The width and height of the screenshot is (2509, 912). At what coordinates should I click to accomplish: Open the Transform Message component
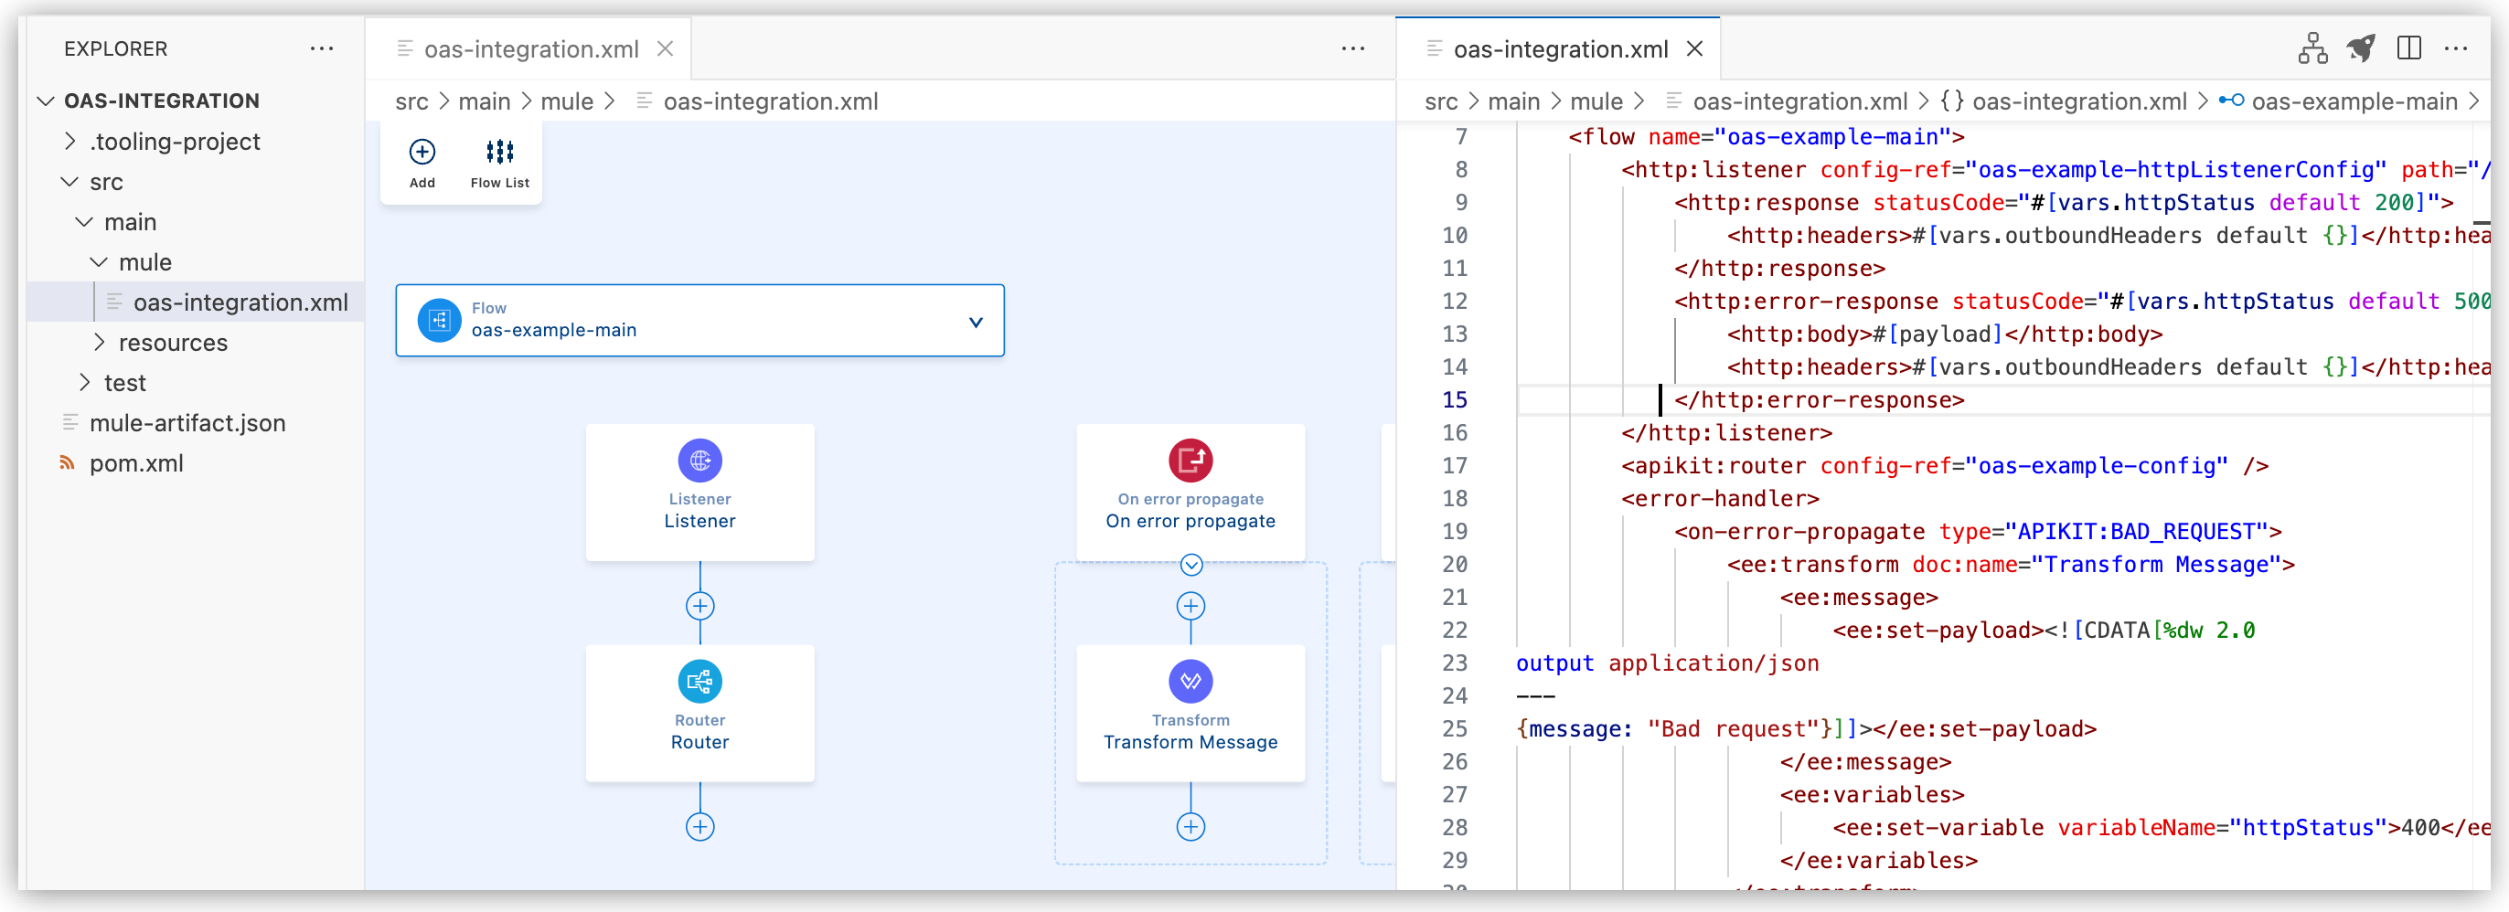[1190, 682]
